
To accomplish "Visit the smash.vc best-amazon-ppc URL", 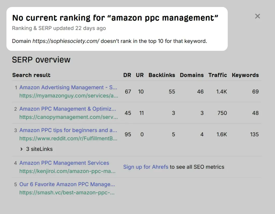I will coord(67,192).
